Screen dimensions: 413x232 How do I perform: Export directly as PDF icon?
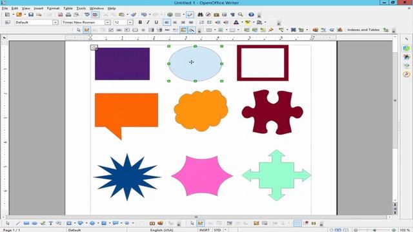coord(60,15)
